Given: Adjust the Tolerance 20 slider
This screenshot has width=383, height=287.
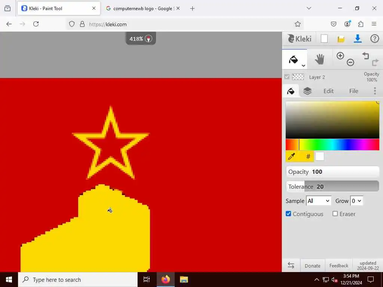Looking at the screenshot, I should pos(333,186).
